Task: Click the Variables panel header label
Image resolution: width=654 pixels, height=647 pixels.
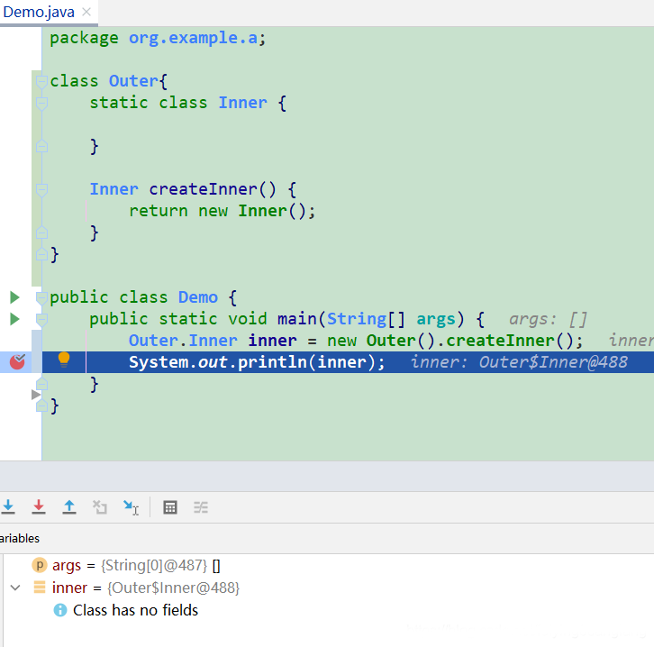Action: pos(20,538)
